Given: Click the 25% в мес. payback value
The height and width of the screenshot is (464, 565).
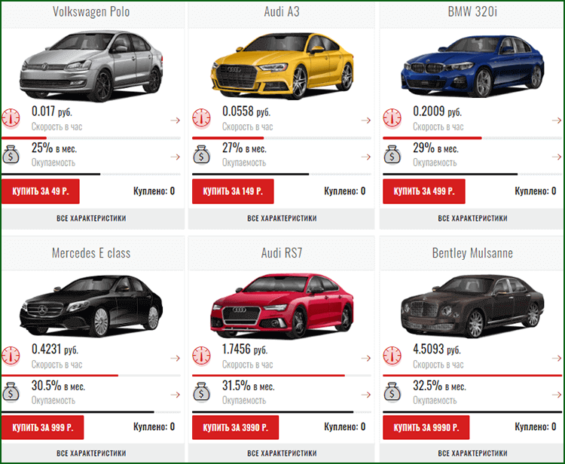Looking at the screenshot, I should coord(54,148).
